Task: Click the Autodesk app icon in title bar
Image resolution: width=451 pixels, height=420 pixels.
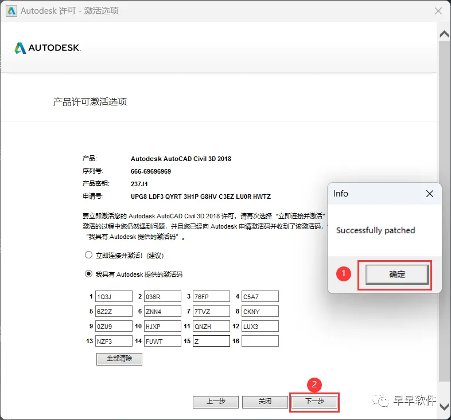Action: [11, 11]
